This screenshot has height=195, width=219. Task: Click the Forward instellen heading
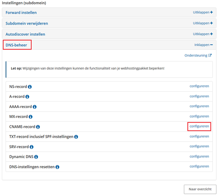[x=21, y=12]
